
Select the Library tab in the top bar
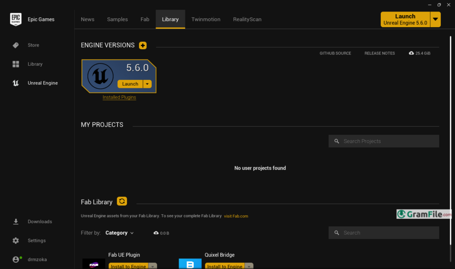pos(170,20)
